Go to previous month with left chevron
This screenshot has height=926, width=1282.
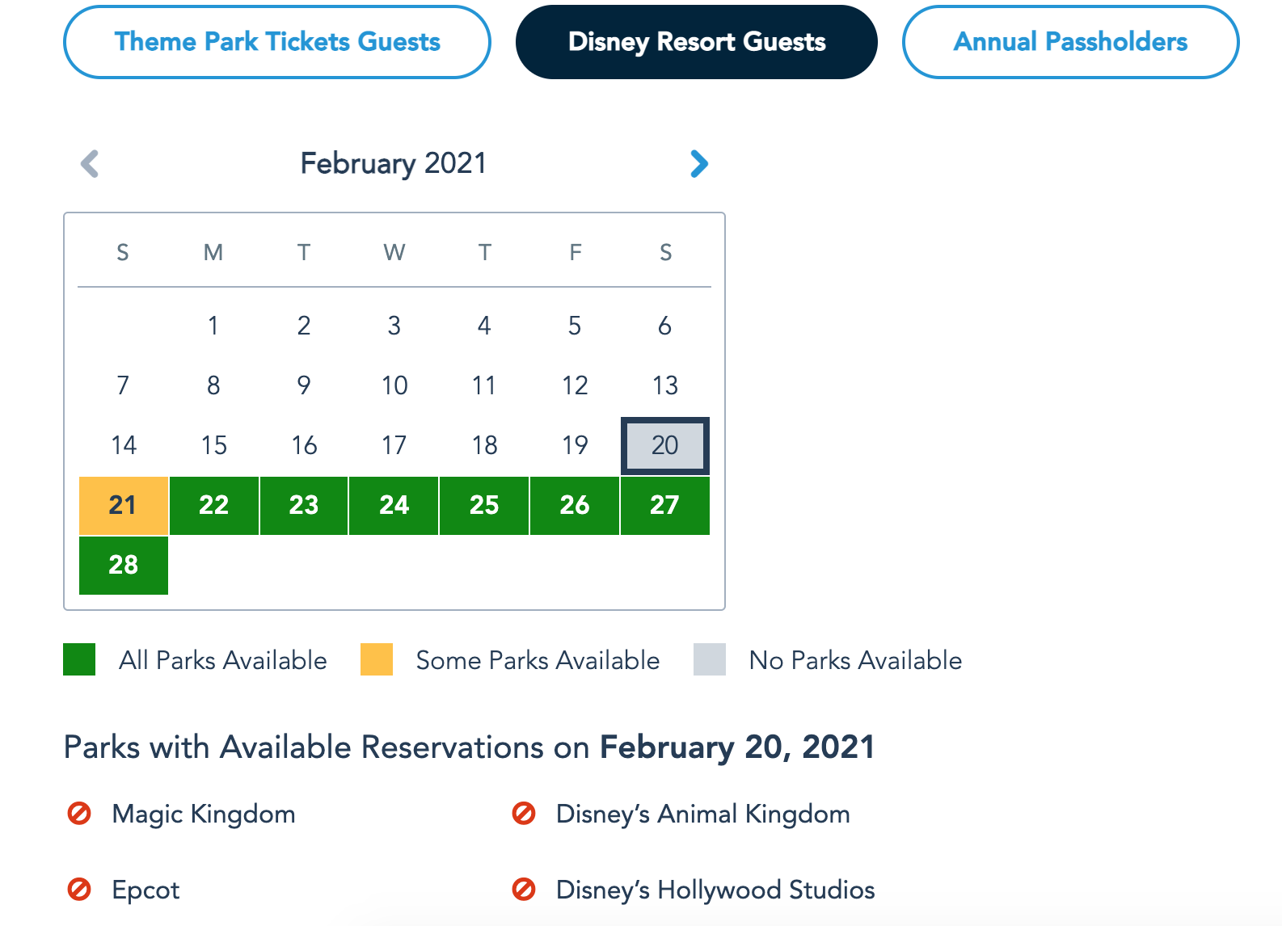coord(90,164)
